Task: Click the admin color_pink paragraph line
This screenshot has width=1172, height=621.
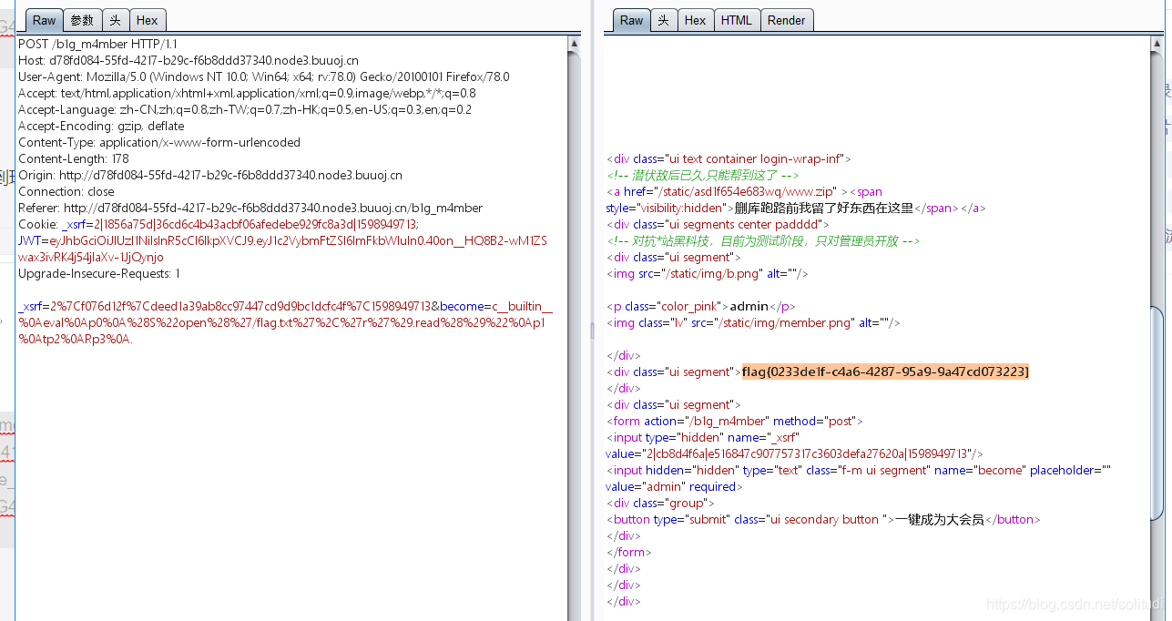Action: 701,306
